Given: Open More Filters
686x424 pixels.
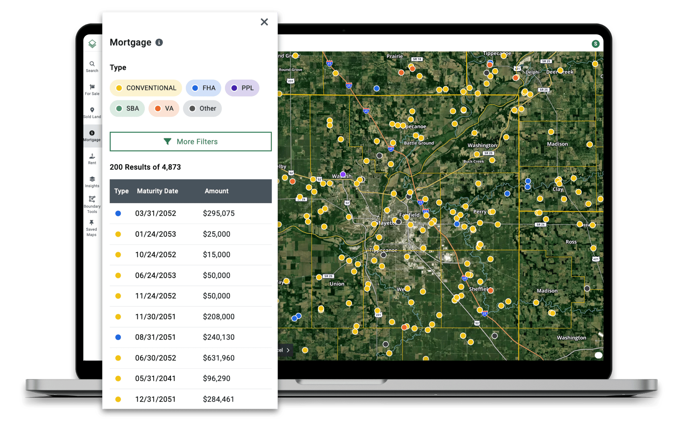Looking at the screenshot, I should click(191, 141).
